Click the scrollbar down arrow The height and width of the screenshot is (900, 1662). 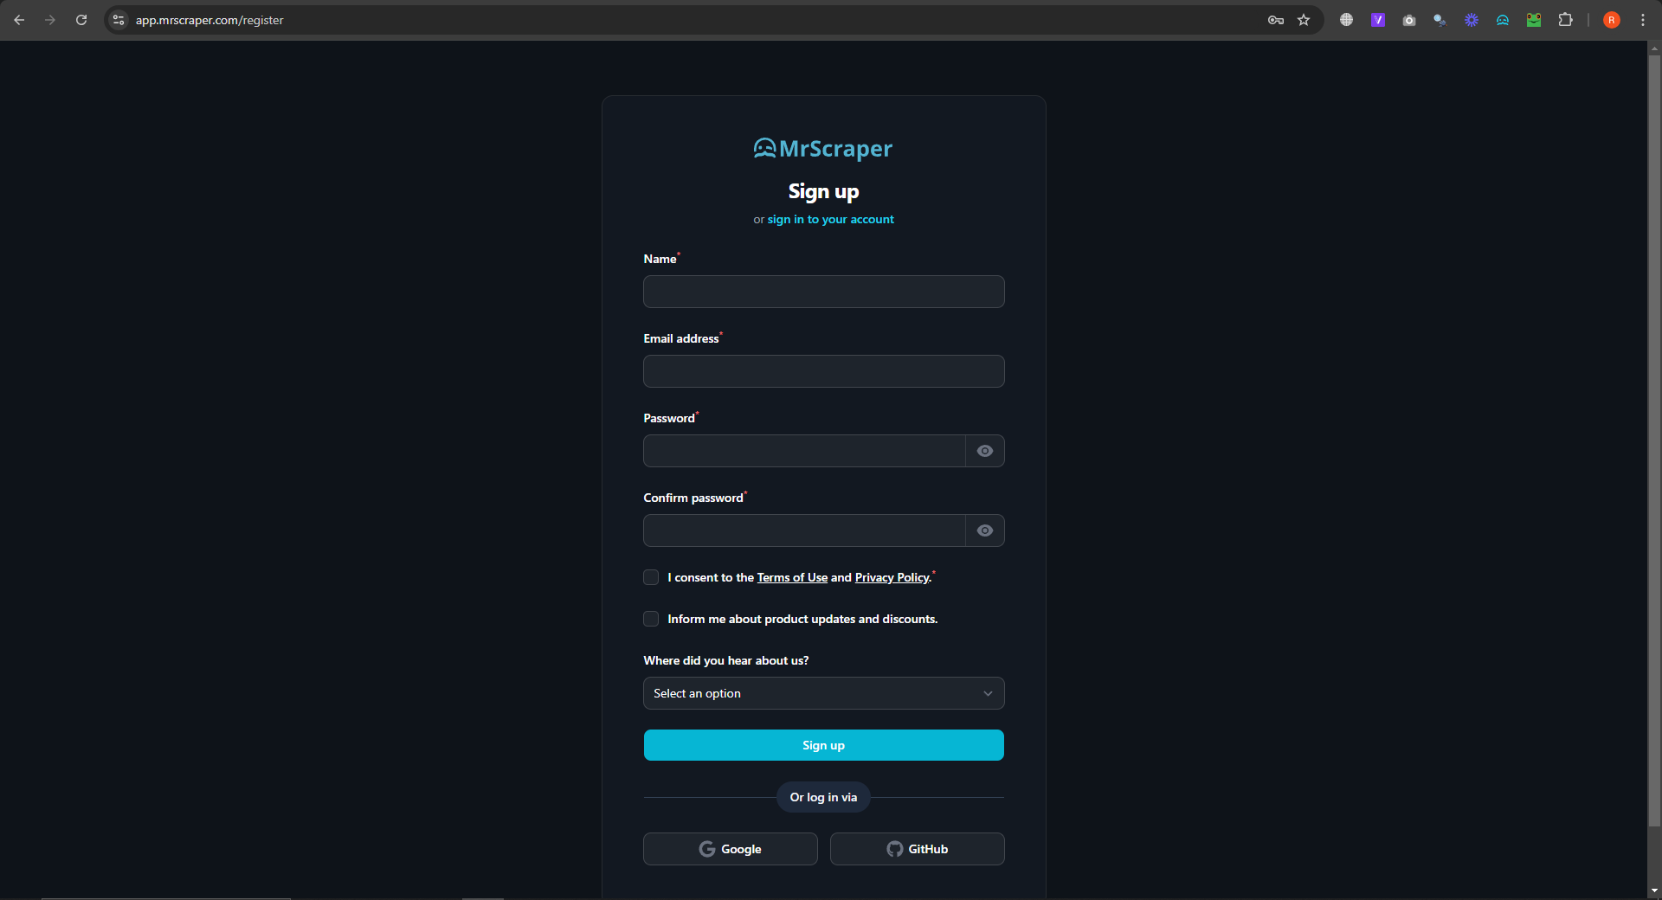[x=1654, y=890]
